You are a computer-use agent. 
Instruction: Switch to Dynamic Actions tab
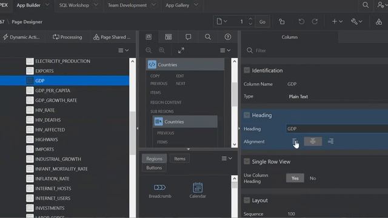[x=21, y=37]
